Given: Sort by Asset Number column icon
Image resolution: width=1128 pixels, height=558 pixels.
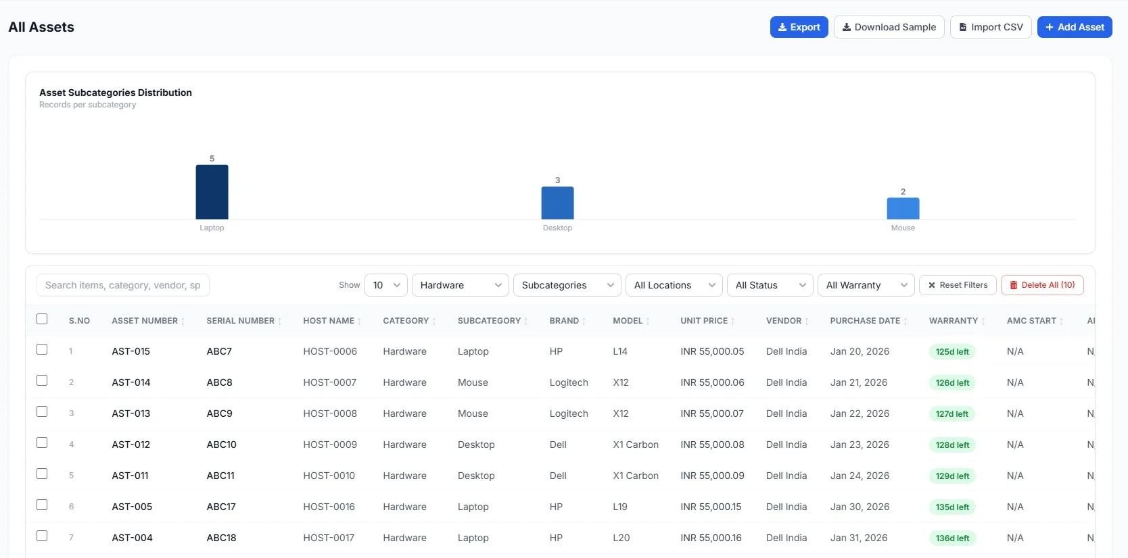Looking at the screenshot, I should click(183, 322).
